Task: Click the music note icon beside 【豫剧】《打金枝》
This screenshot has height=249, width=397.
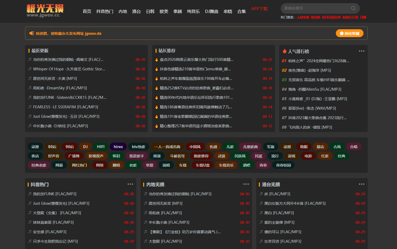Action: coord(145,232)
